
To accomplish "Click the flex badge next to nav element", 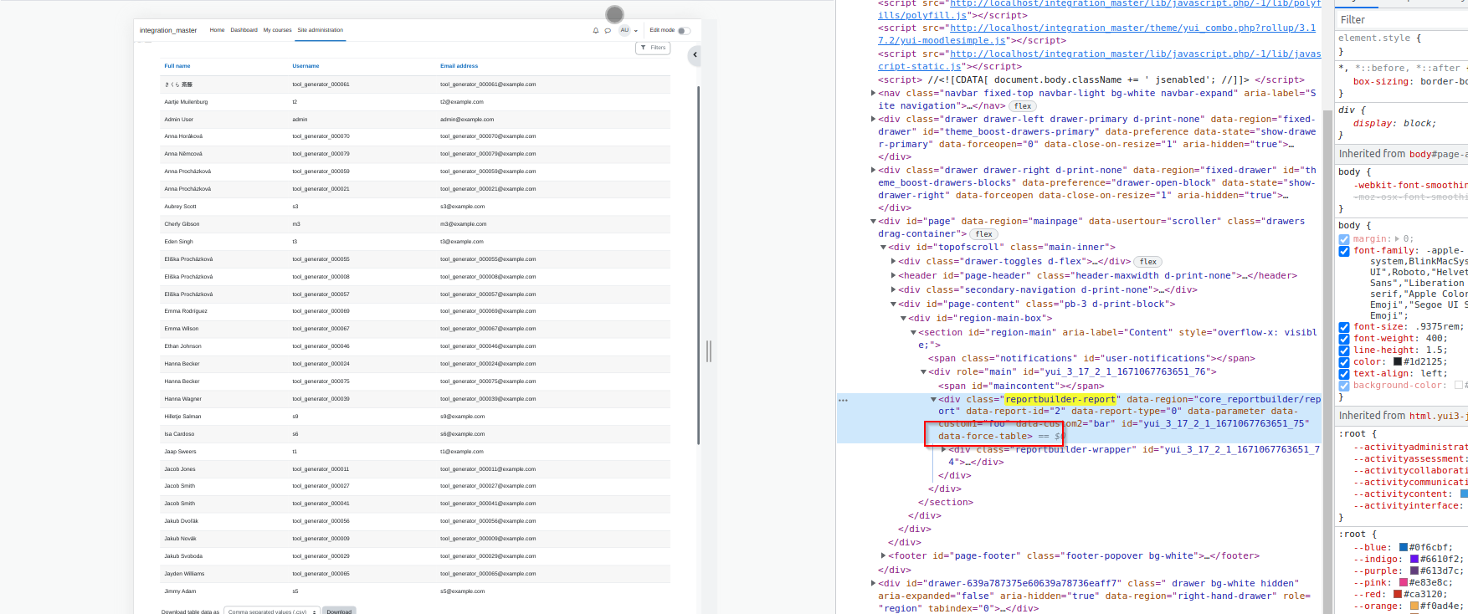I will tap(1023, 106).
